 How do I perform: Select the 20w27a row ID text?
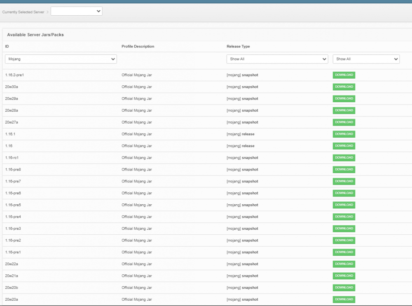point(12,122)
